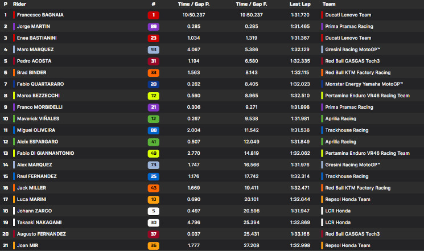Click the Time / Gap F. header
The width and height of the screenshot is (424, 251).
(252, 4)
